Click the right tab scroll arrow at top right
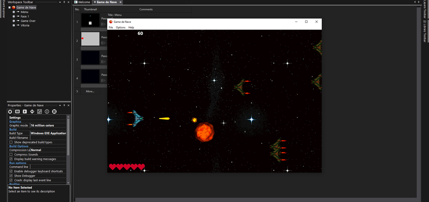The width and height of the screenshot is (429, 202). click(x=419, y=2)
